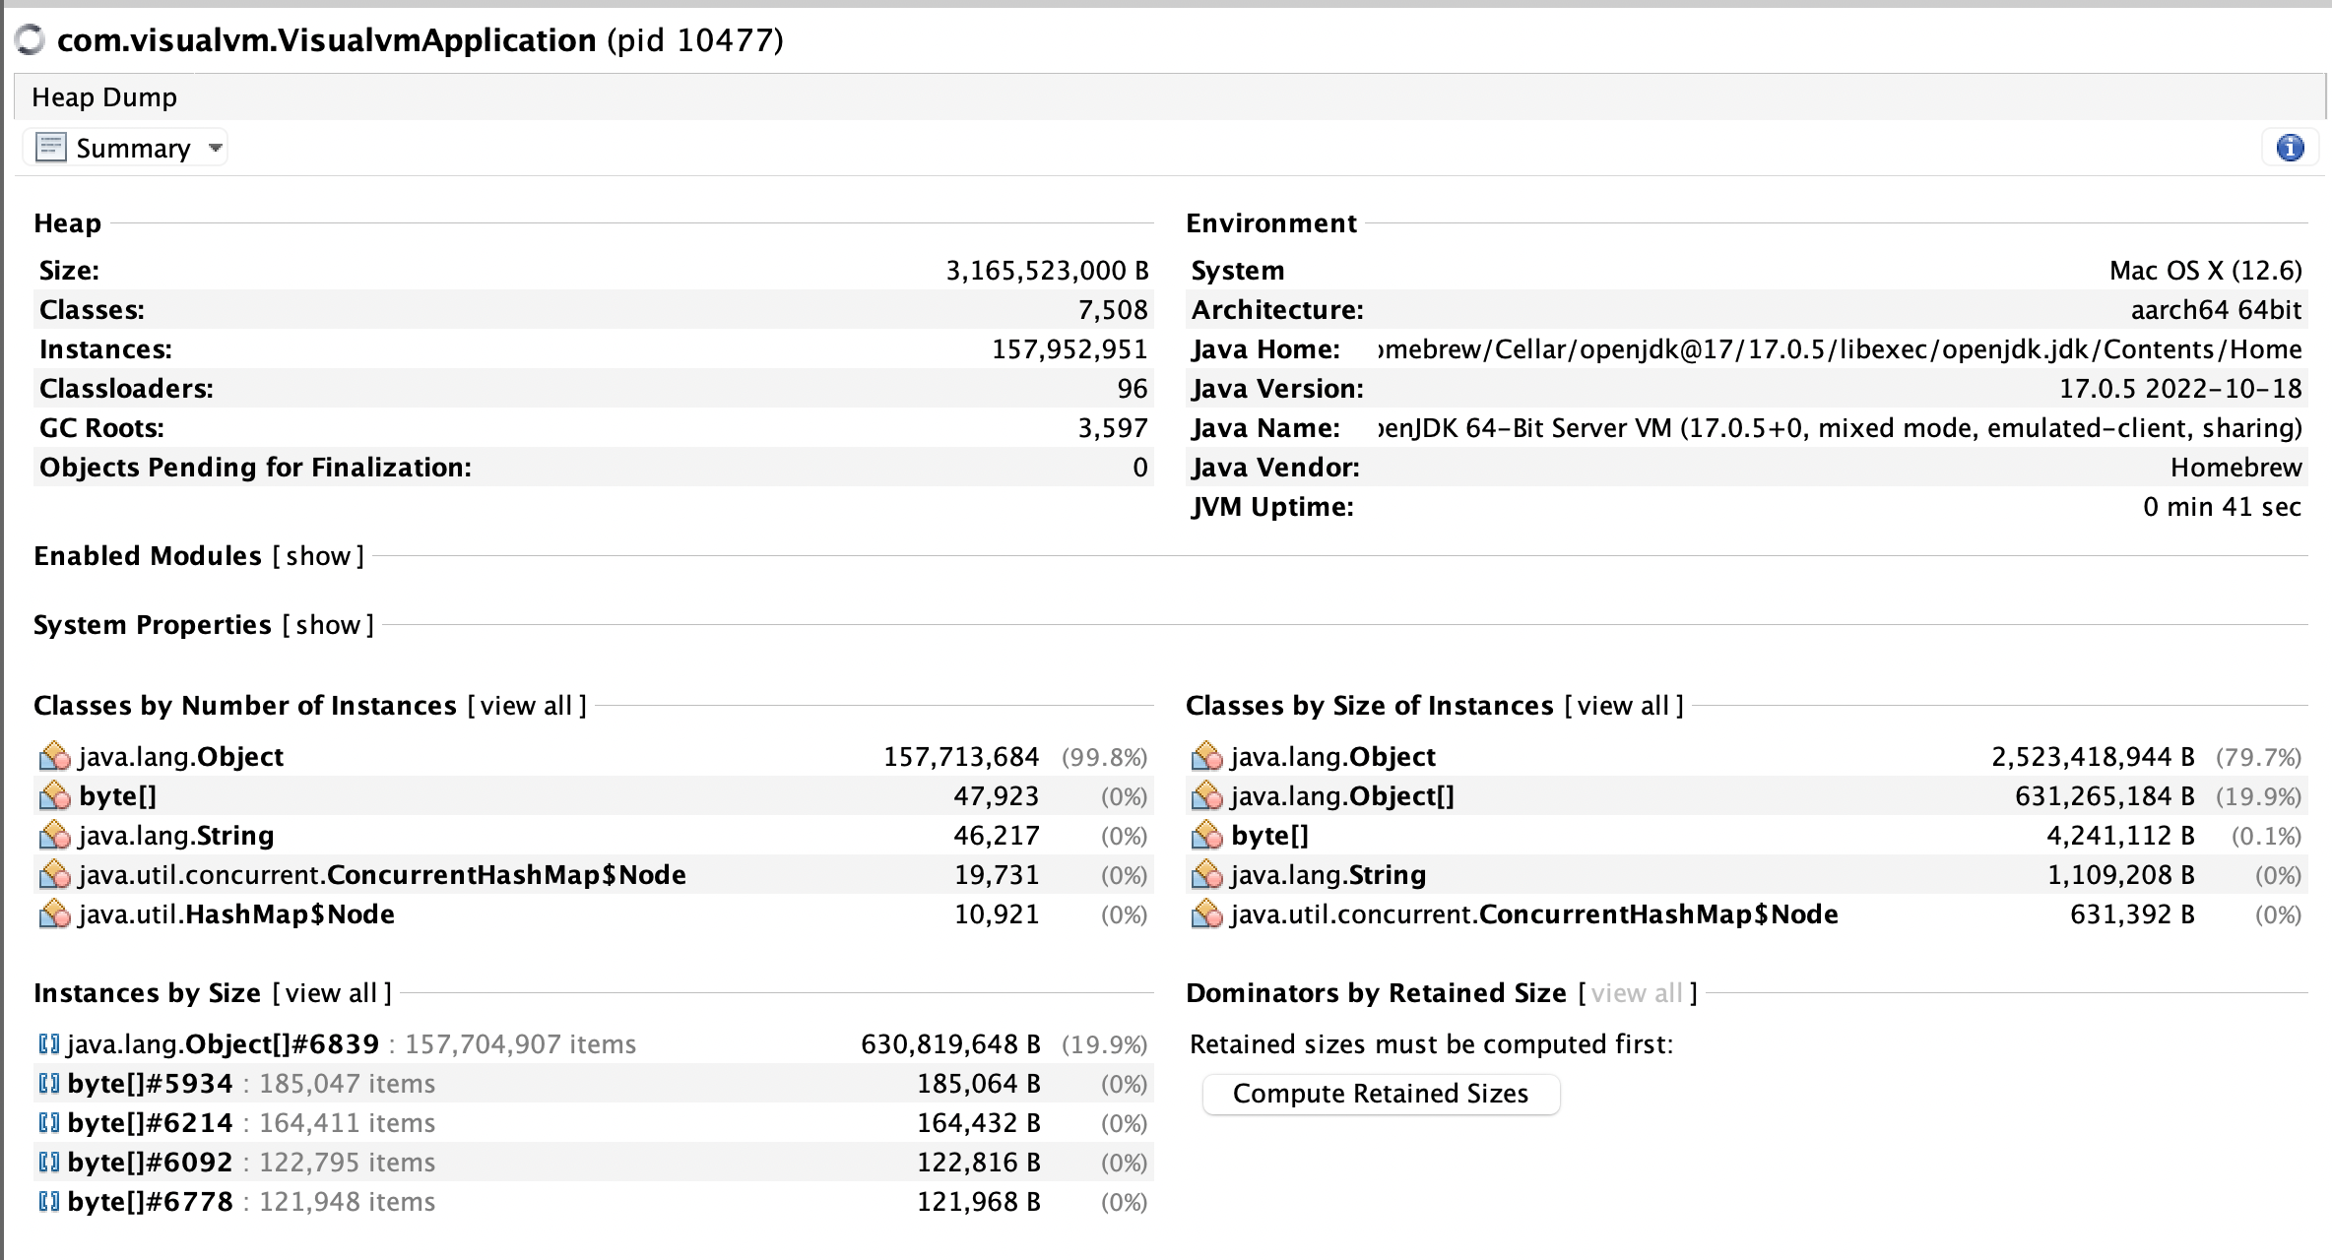Viewport: 2332px width, 1260px height.
Task: View all Instances by Size
Action: [331, 993]
